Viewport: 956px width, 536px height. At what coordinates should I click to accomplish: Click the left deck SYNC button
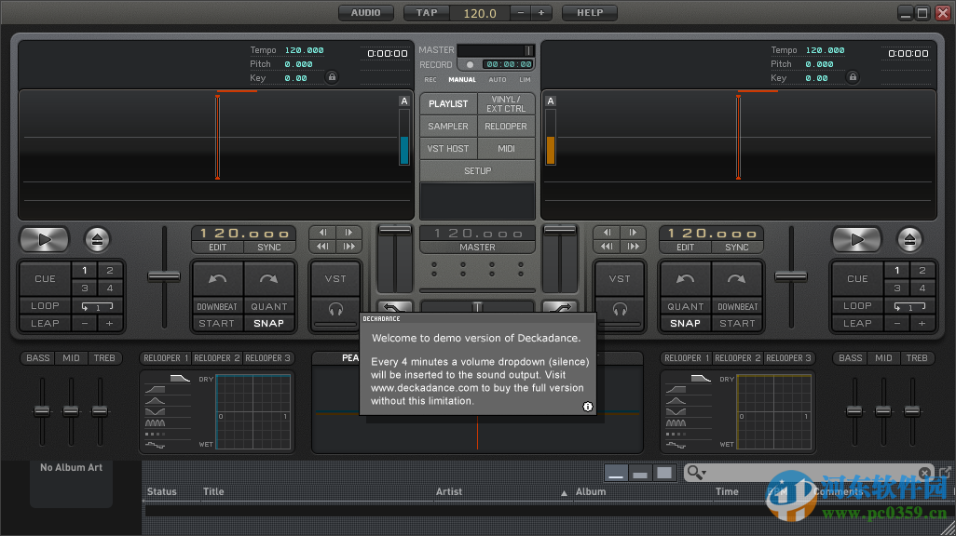click(x=269, y=248)
